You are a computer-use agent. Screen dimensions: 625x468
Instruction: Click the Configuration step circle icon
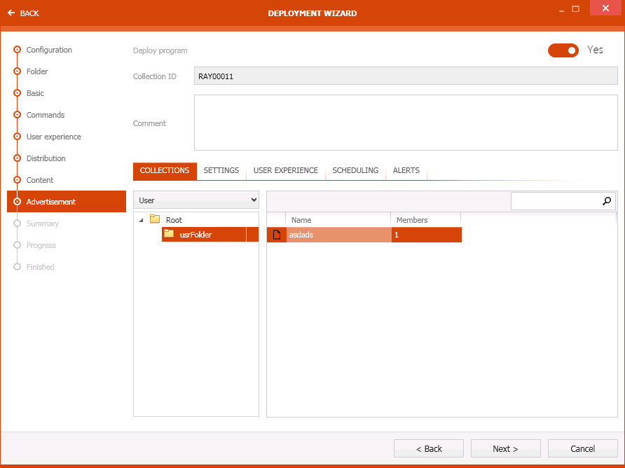(17, 50)
